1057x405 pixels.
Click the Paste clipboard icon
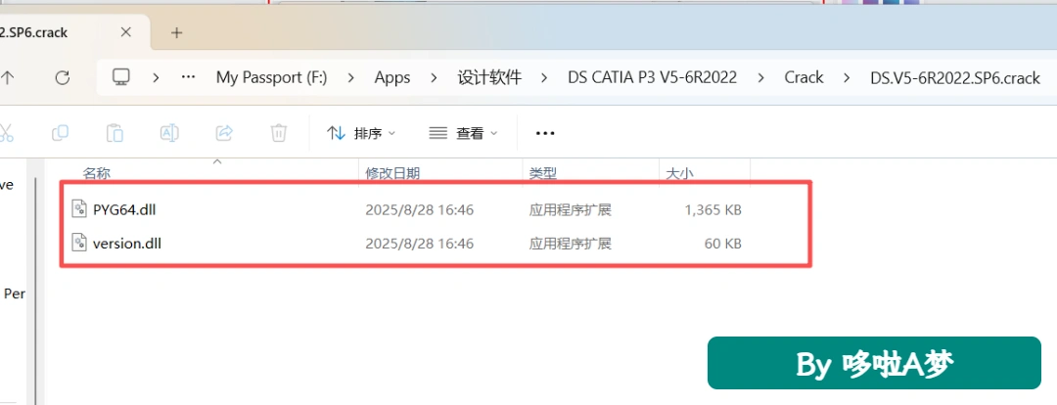115,133
